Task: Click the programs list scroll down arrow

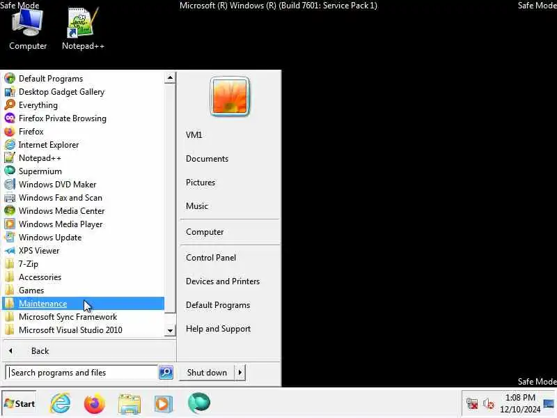Action: pos(170,330)
